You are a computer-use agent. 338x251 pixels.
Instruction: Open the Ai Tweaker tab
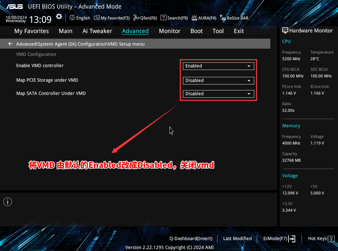(97, 31)
